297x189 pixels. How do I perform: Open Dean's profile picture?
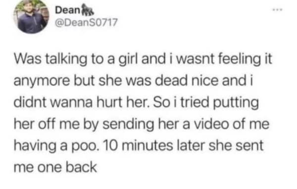coord(31,16)
